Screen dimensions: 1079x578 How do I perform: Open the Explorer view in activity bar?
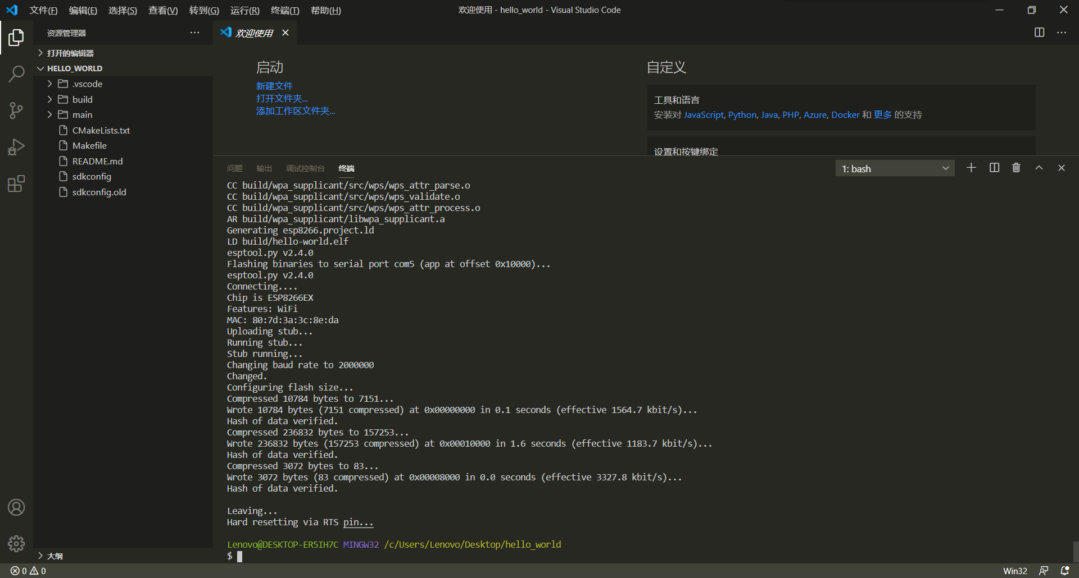tap(16, 38)
